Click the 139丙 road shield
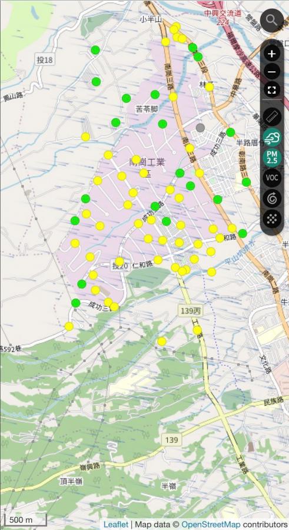Image resolution: width=289 pixels, height=530 pixels. pos(190,312)
